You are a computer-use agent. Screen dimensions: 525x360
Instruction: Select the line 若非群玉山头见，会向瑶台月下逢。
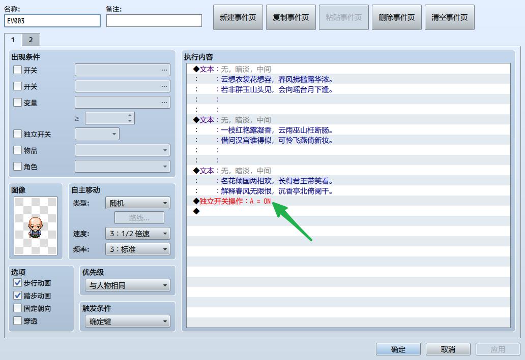pos(348,89)
